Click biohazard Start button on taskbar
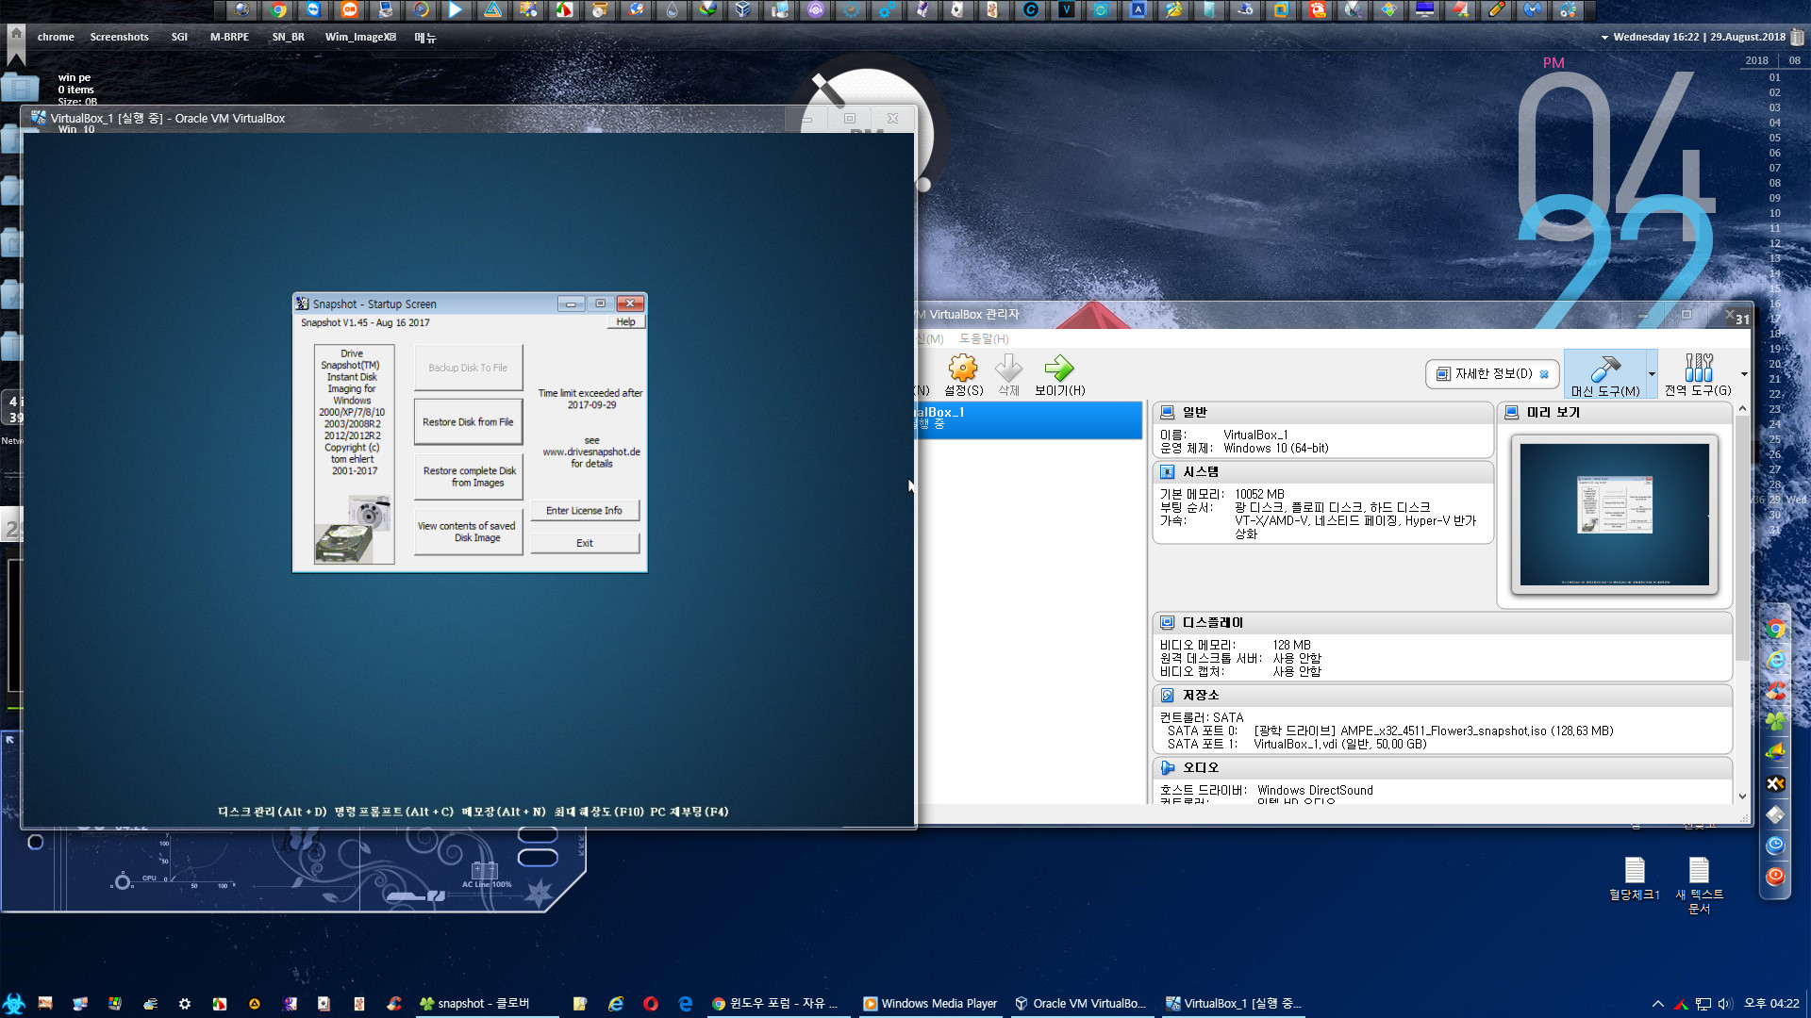This screenshot has height=1018, width=1811. coord(14,1004)
